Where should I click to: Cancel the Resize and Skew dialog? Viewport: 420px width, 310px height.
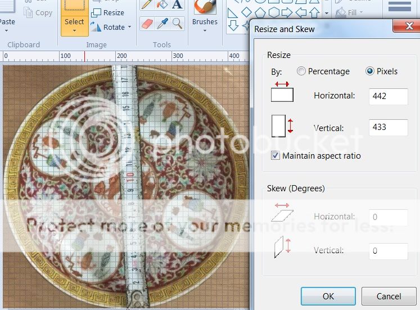point(389,296)
